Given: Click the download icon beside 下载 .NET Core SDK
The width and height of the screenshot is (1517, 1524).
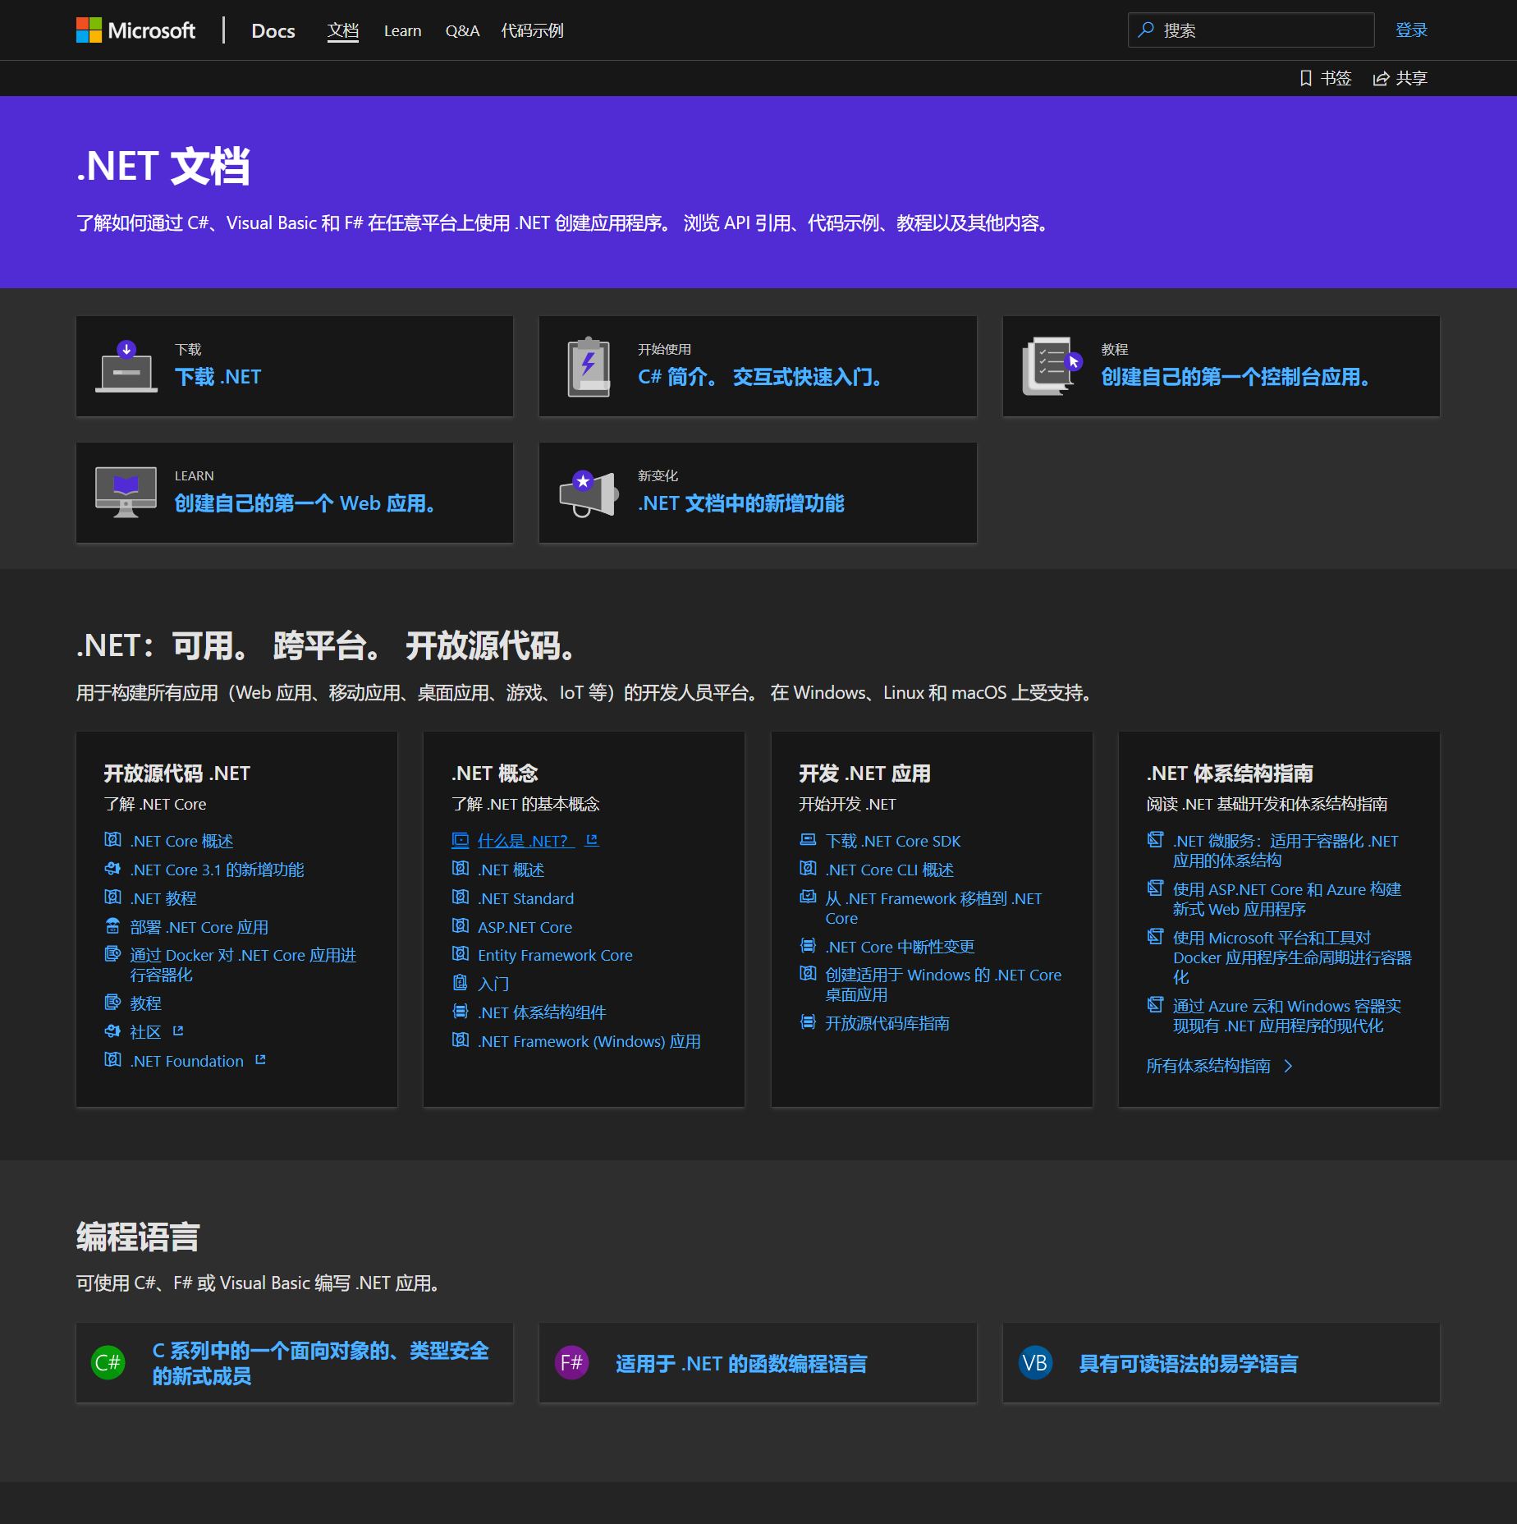Looking at the screenshot, I should click(808, 839).
